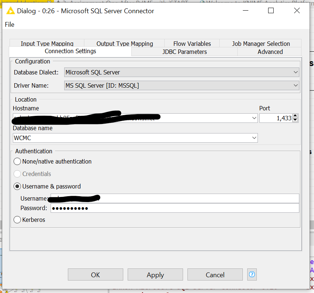Click the help question mark icon
Screen dimensions: 314x293
pos(252,274)
